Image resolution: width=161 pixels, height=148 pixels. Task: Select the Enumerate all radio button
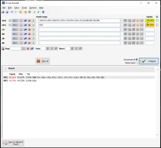click(137, 60)
